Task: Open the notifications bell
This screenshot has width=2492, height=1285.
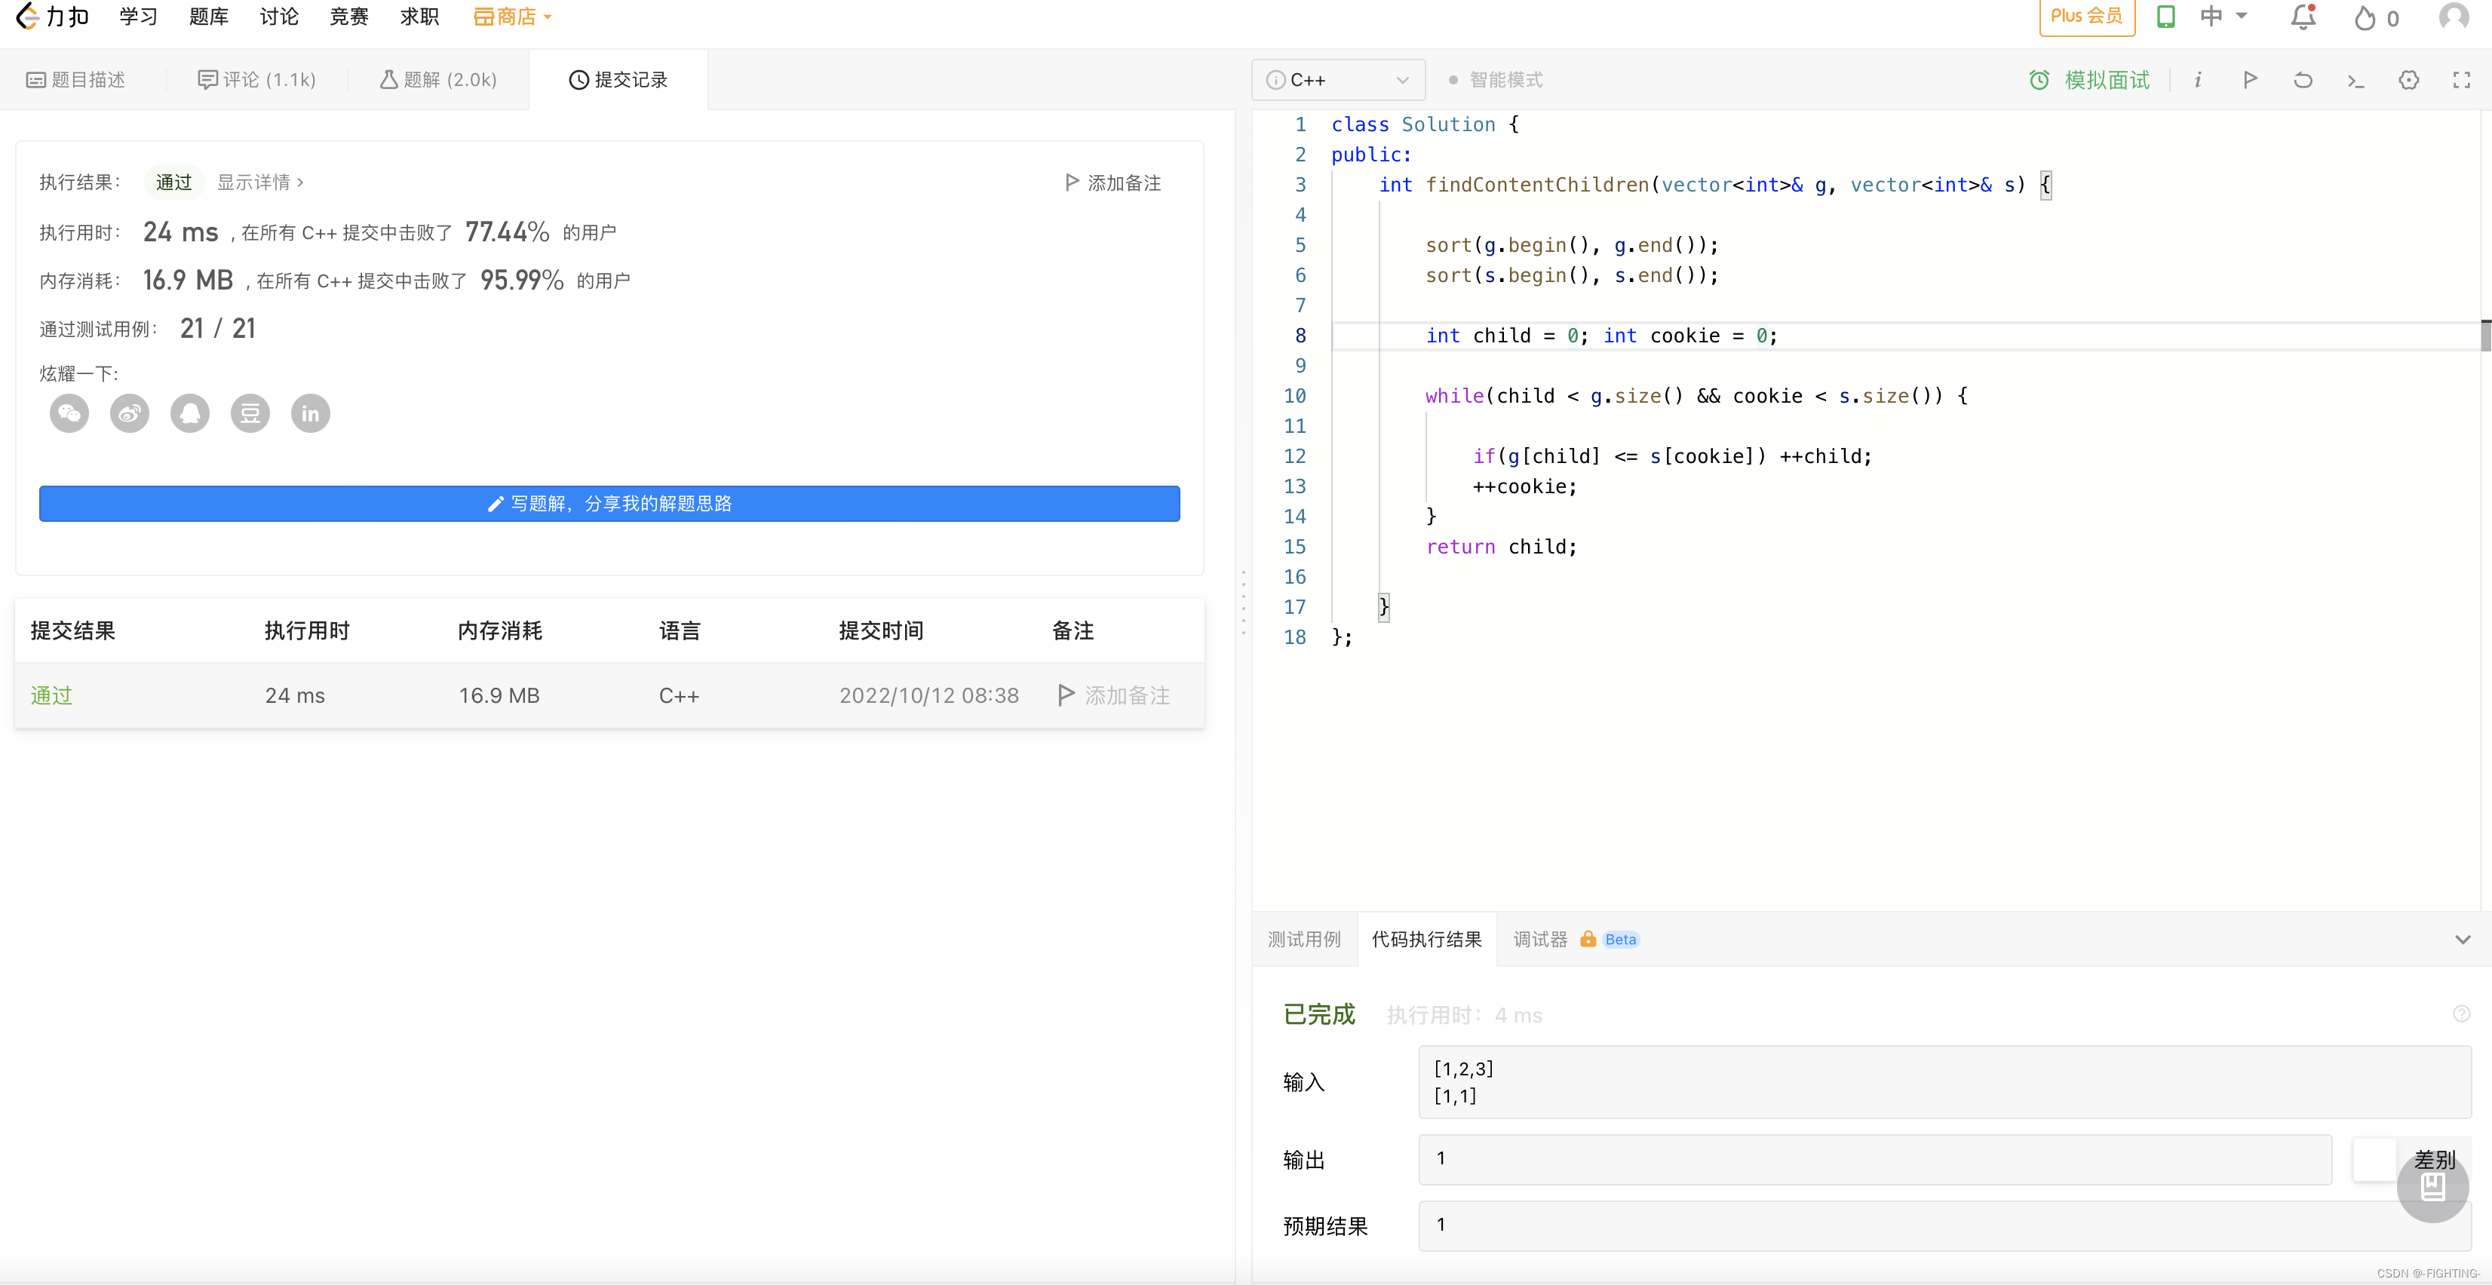Action: [x=2303, y=17]
